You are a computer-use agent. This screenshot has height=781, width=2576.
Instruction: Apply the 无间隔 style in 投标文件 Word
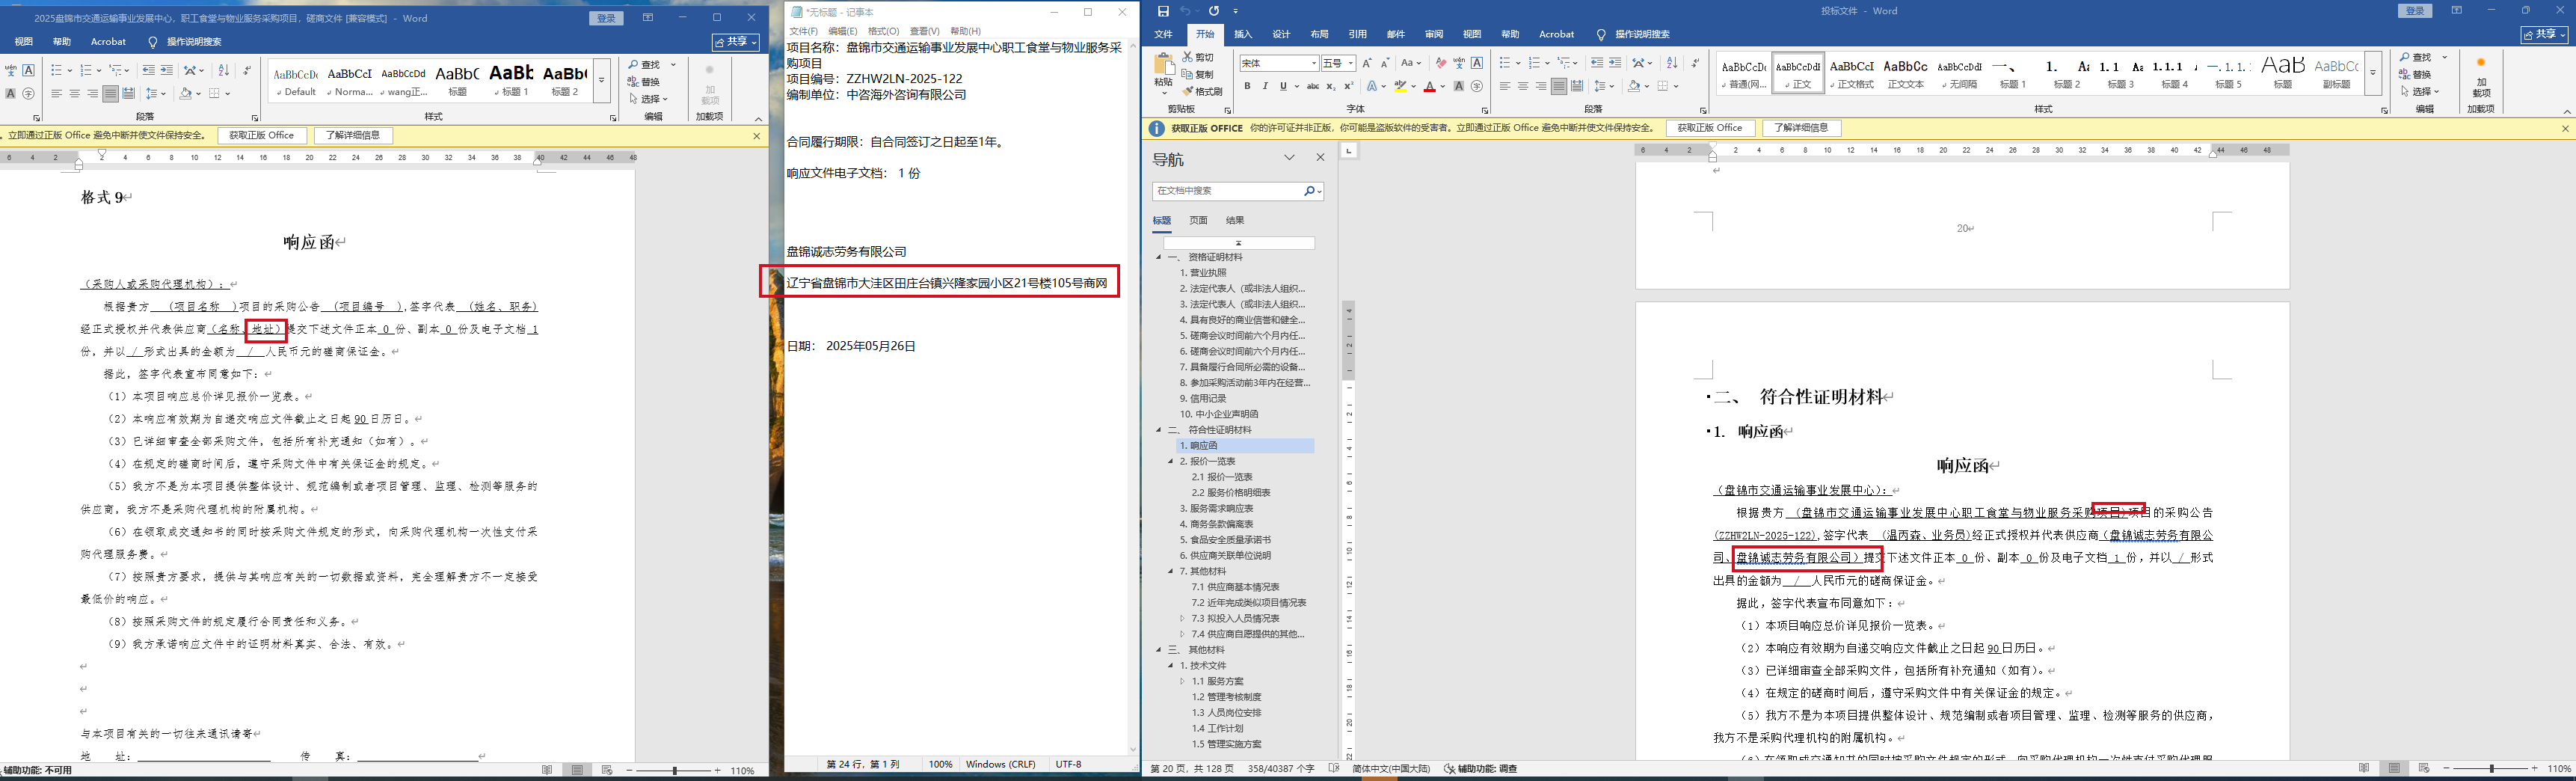tap(1959, 74)
